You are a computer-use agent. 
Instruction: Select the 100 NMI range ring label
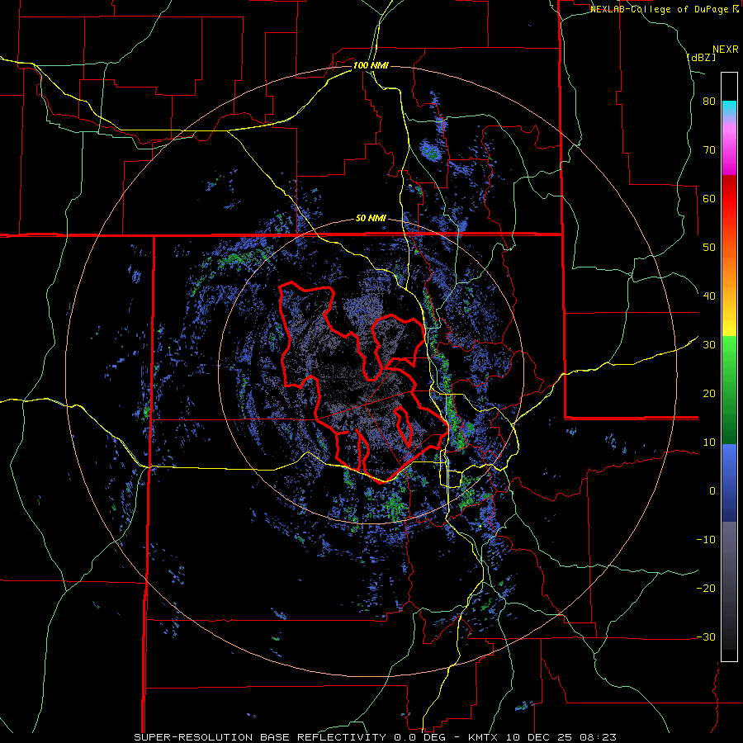pyautogui.click(x=371, y=65)
